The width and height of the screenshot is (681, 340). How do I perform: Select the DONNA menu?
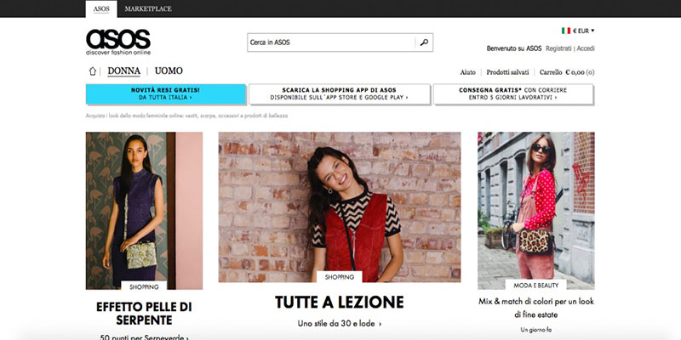(x=123, y=71)
